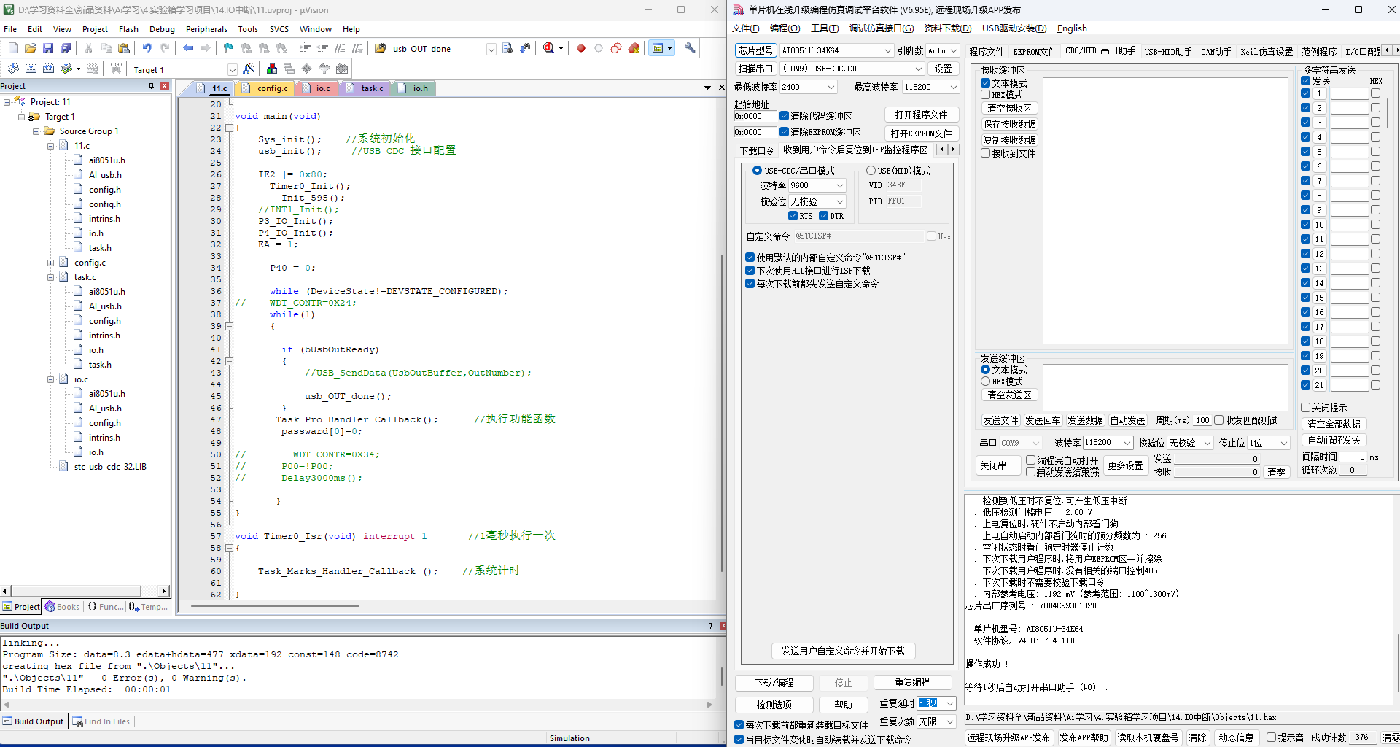1400x747 pixels.
Task: Expand the config.c tree node
Action: 51,263
